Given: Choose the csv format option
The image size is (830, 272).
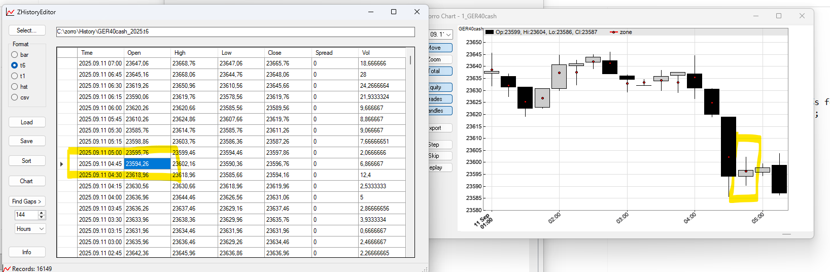Looking at the screenshot, I should (15, 97).
